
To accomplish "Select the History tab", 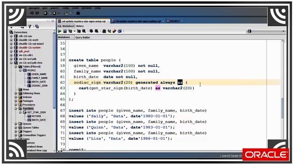I will pos(79,26).
